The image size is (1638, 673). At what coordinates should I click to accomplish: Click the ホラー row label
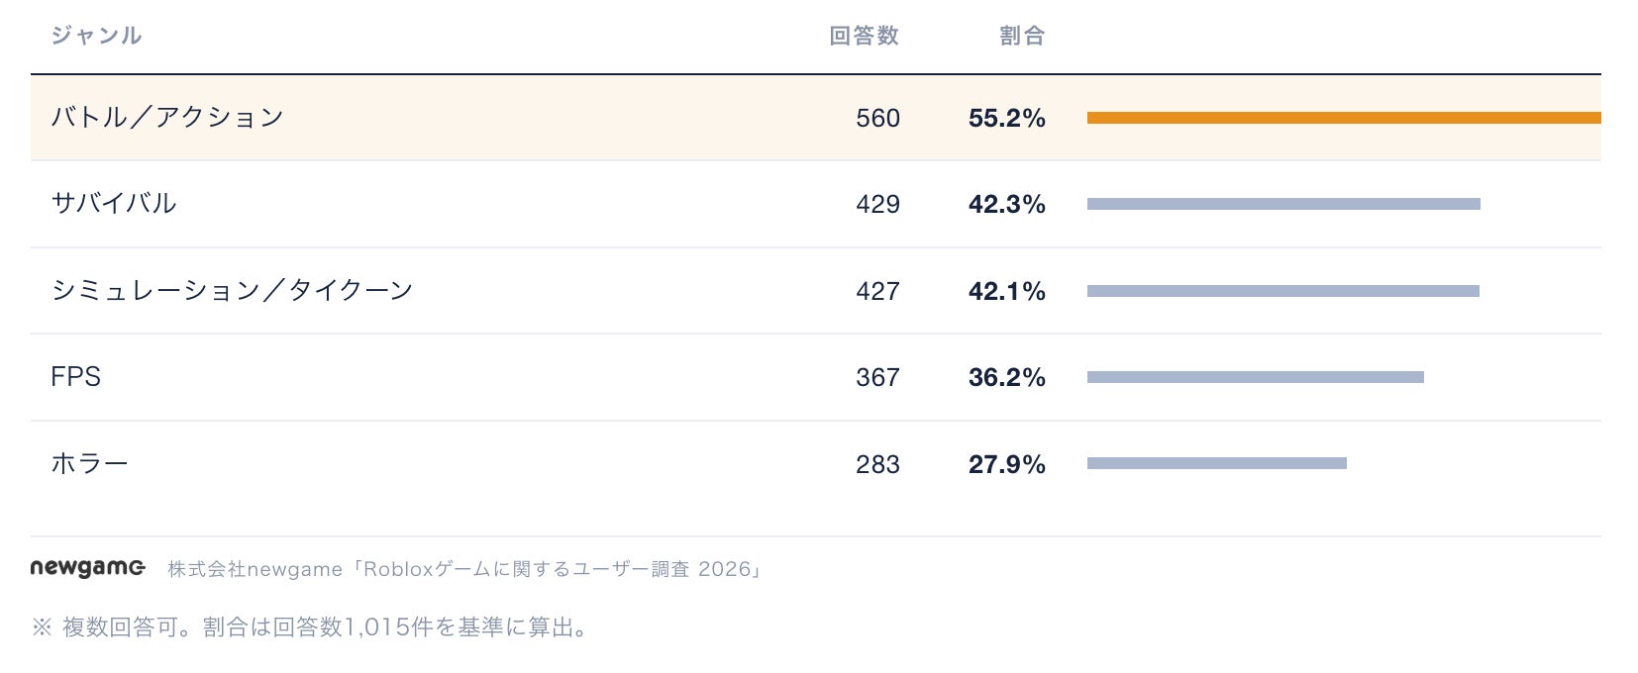[89, 463]
